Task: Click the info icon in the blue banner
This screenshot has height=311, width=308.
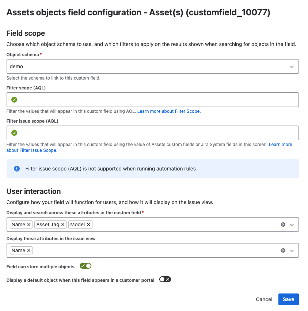Action: click(x=16, y=169)
